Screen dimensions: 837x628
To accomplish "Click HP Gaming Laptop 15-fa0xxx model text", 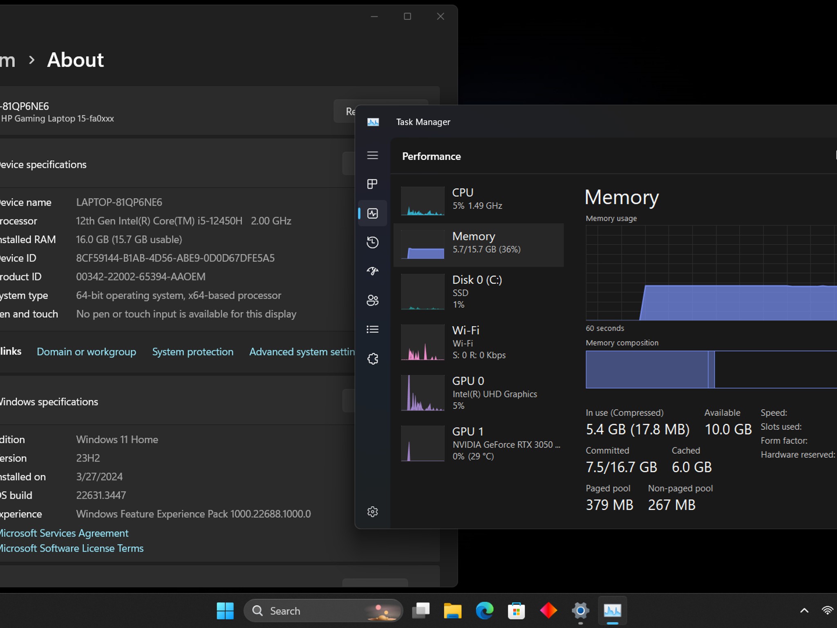I will click(x=57, y=119).
